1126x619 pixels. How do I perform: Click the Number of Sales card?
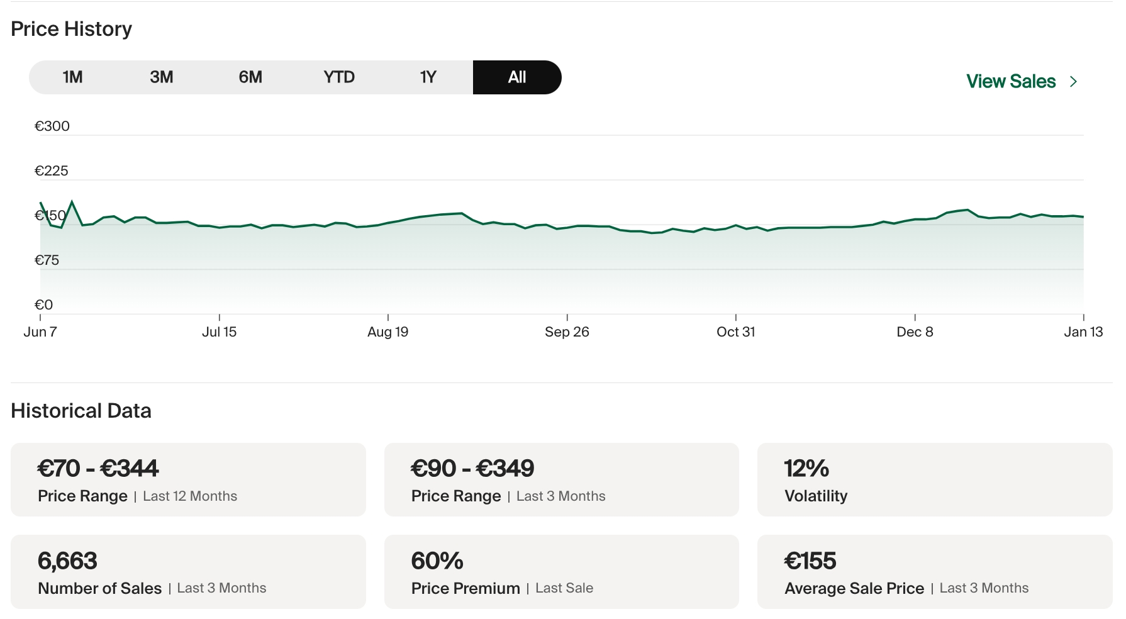tap(188, 572)
